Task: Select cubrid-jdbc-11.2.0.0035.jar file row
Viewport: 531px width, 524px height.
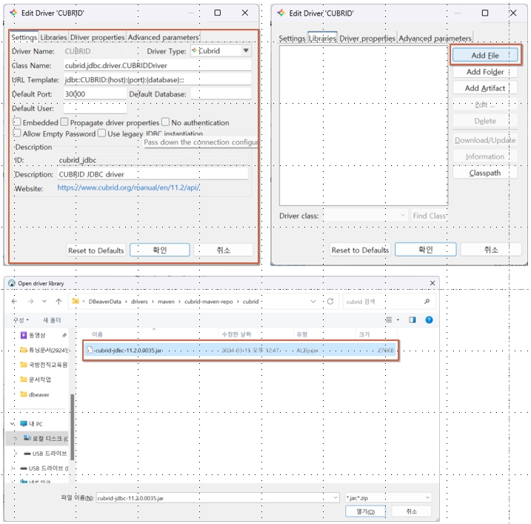Action: click(241, 350)
